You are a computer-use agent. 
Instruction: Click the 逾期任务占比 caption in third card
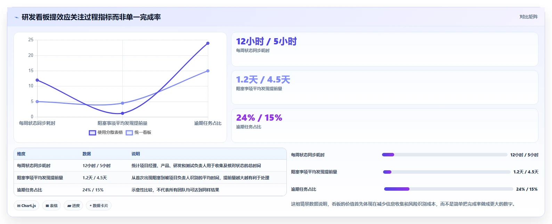249,127
